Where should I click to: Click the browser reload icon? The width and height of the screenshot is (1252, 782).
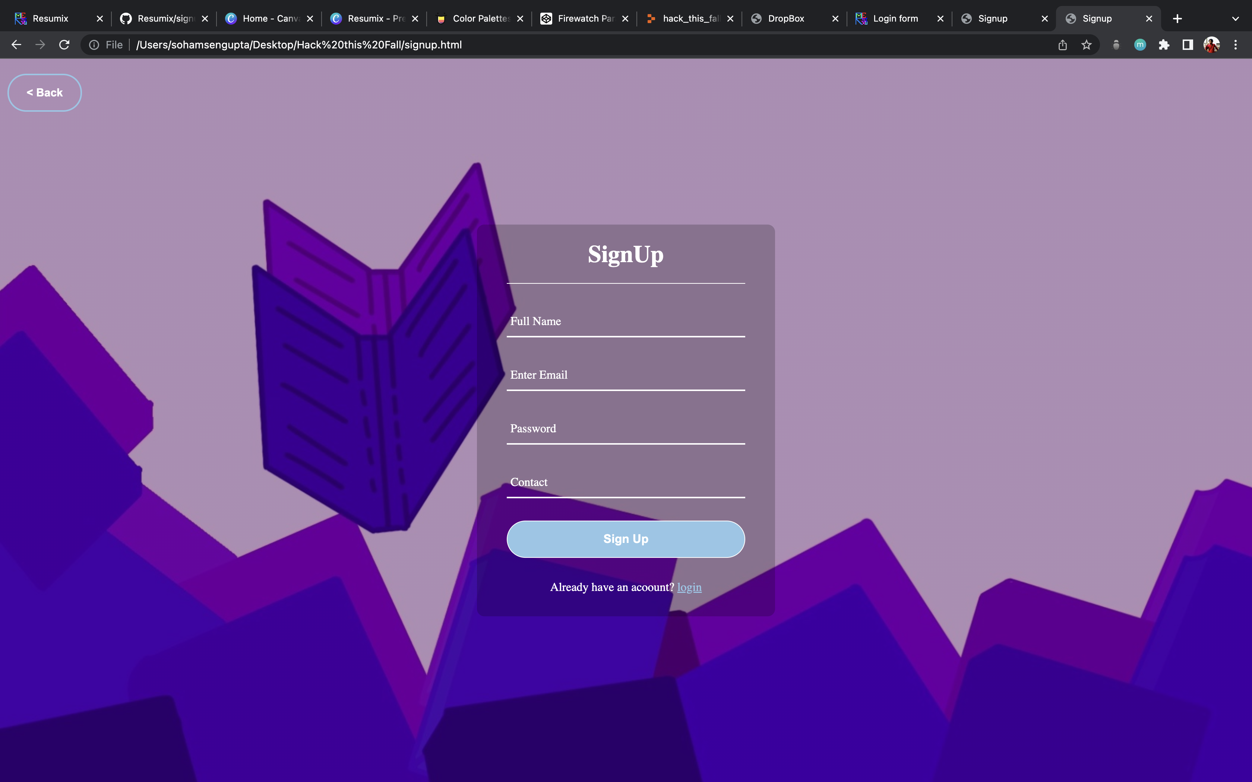[x=64, y=45]
